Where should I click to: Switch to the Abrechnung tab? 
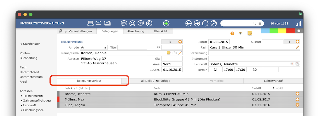[x=136, y=31]
